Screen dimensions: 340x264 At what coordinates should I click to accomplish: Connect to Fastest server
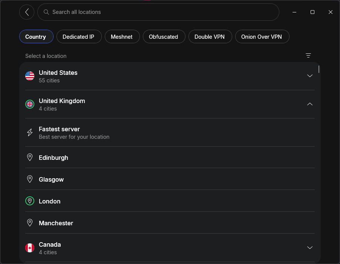click(x=170, y=132)
